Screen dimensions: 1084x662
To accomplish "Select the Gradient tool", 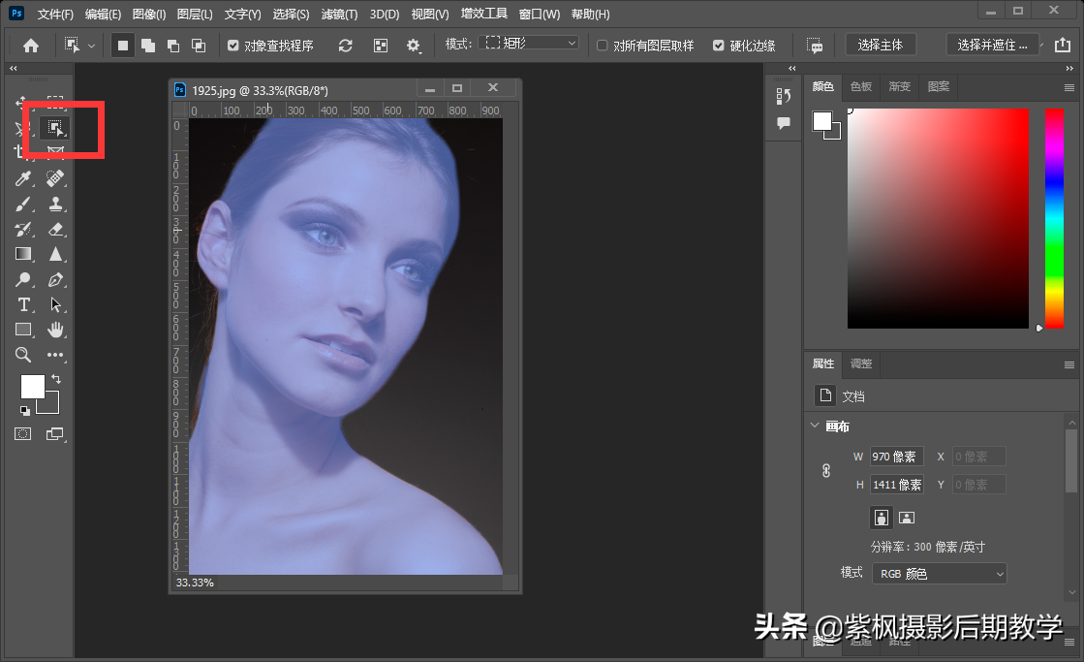I will tap(23, 254).
